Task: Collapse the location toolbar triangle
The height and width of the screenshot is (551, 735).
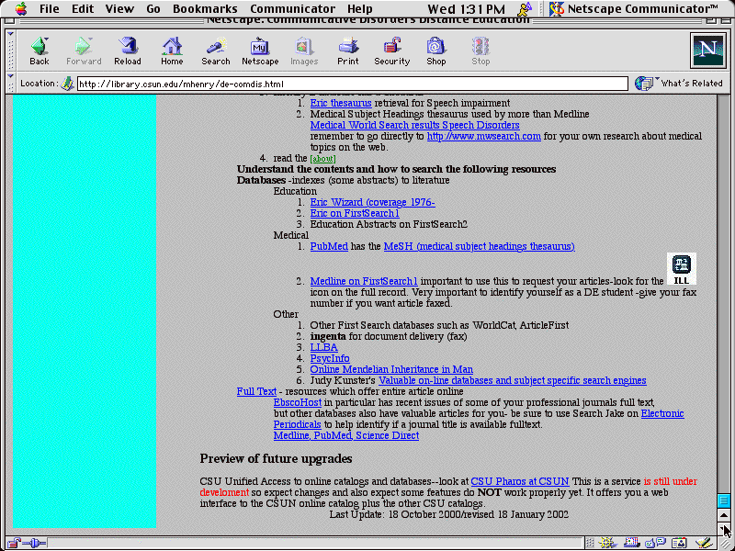Action: [x=10, y=76]
